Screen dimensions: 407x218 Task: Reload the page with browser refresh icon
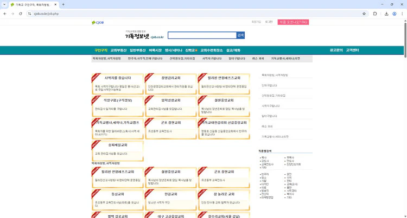[x=21, y=14]
